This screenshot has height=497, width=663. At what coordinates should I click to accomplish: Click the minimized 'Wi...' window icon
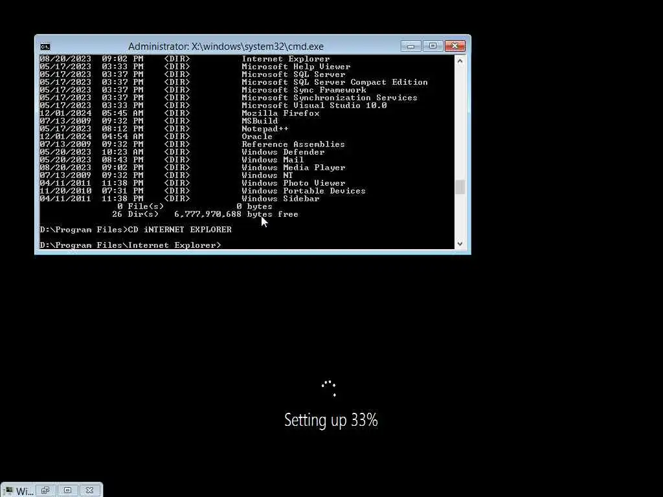coord(8,491)
